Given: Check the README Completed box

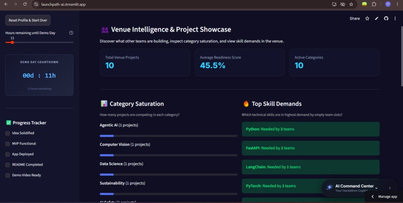Looking at the screenshot, I should [7, 164].
